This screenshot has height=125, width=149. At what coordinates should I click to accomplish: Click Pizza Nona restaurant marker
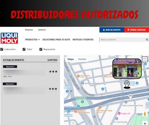78,76
